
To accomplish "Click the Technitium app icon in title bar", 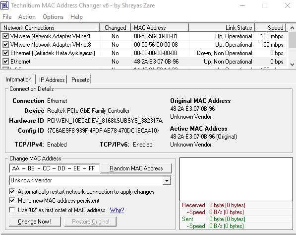I will click(x=4, y=5).
